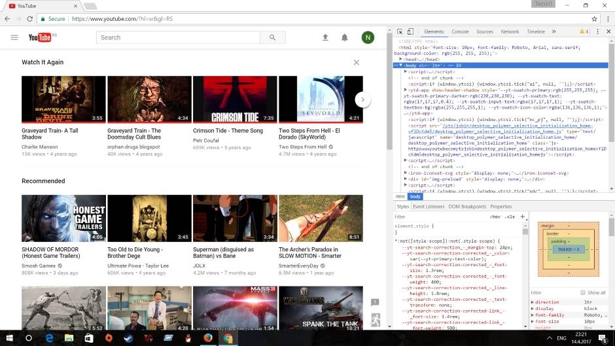Open Chrome's three-dot menu
Image resolution: width=615 pixels, height=346 pixels.
[608, 19]
